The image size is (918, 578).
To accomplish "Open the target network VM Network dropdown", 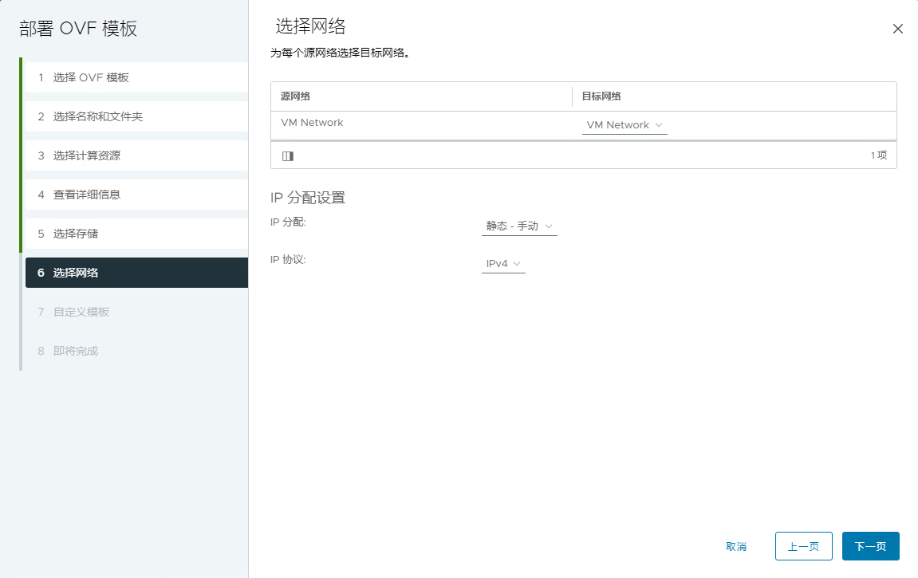I will [624, 125].
